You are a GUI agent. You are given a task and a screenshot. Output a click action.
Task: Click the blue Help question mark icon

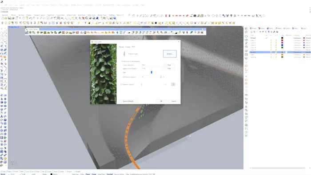[115, 18]
